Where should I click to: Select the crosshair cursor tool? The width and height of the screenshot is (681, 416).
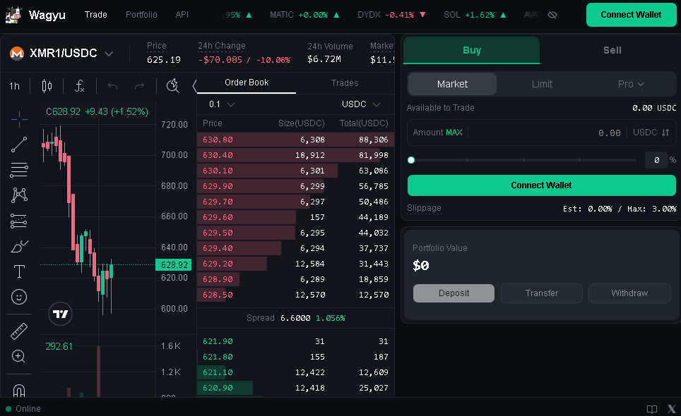pyautogui.click(x=19, y=118)
